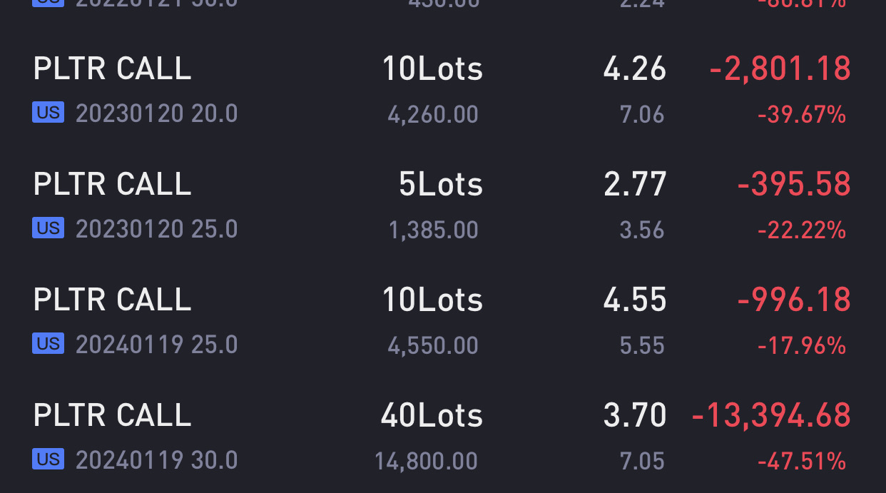This screenshot has height=493, width=886.
Task: Open the PLTR CALL 20230120 20.0 position
Action: pos(443,90)
